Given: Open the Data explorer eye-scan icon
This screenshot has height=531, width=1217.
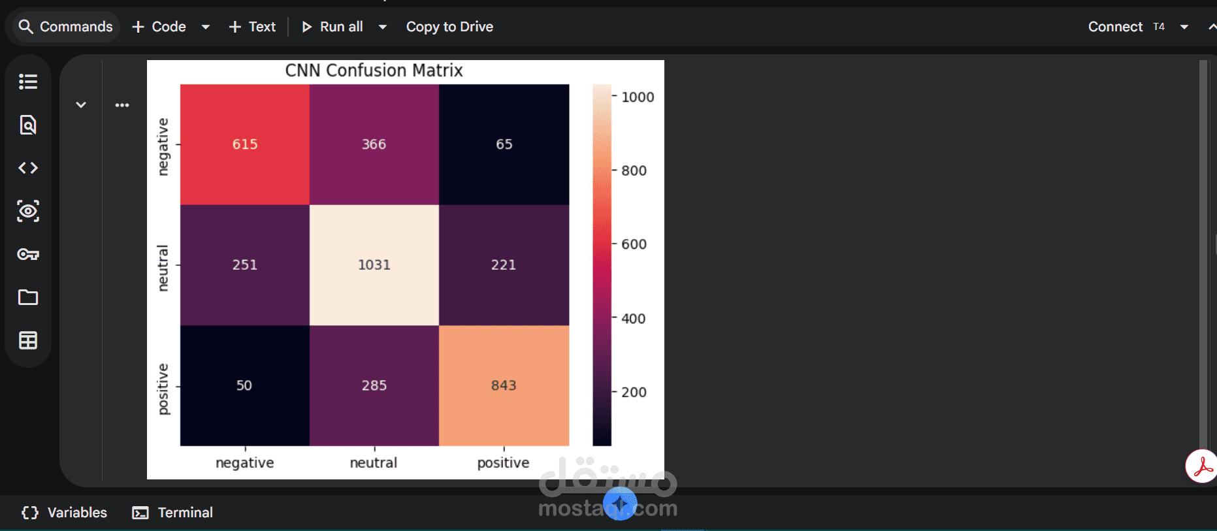Looking at the screenshot, I should click(28, 211).
